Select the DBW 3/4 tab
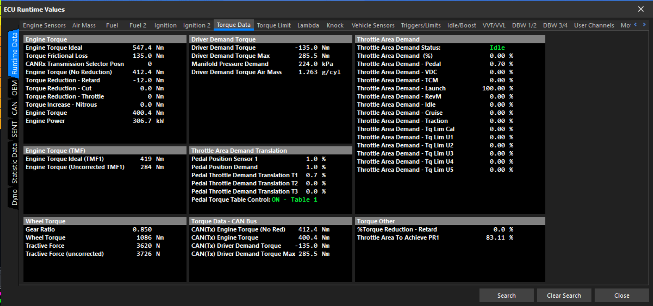 click(555, 25)
